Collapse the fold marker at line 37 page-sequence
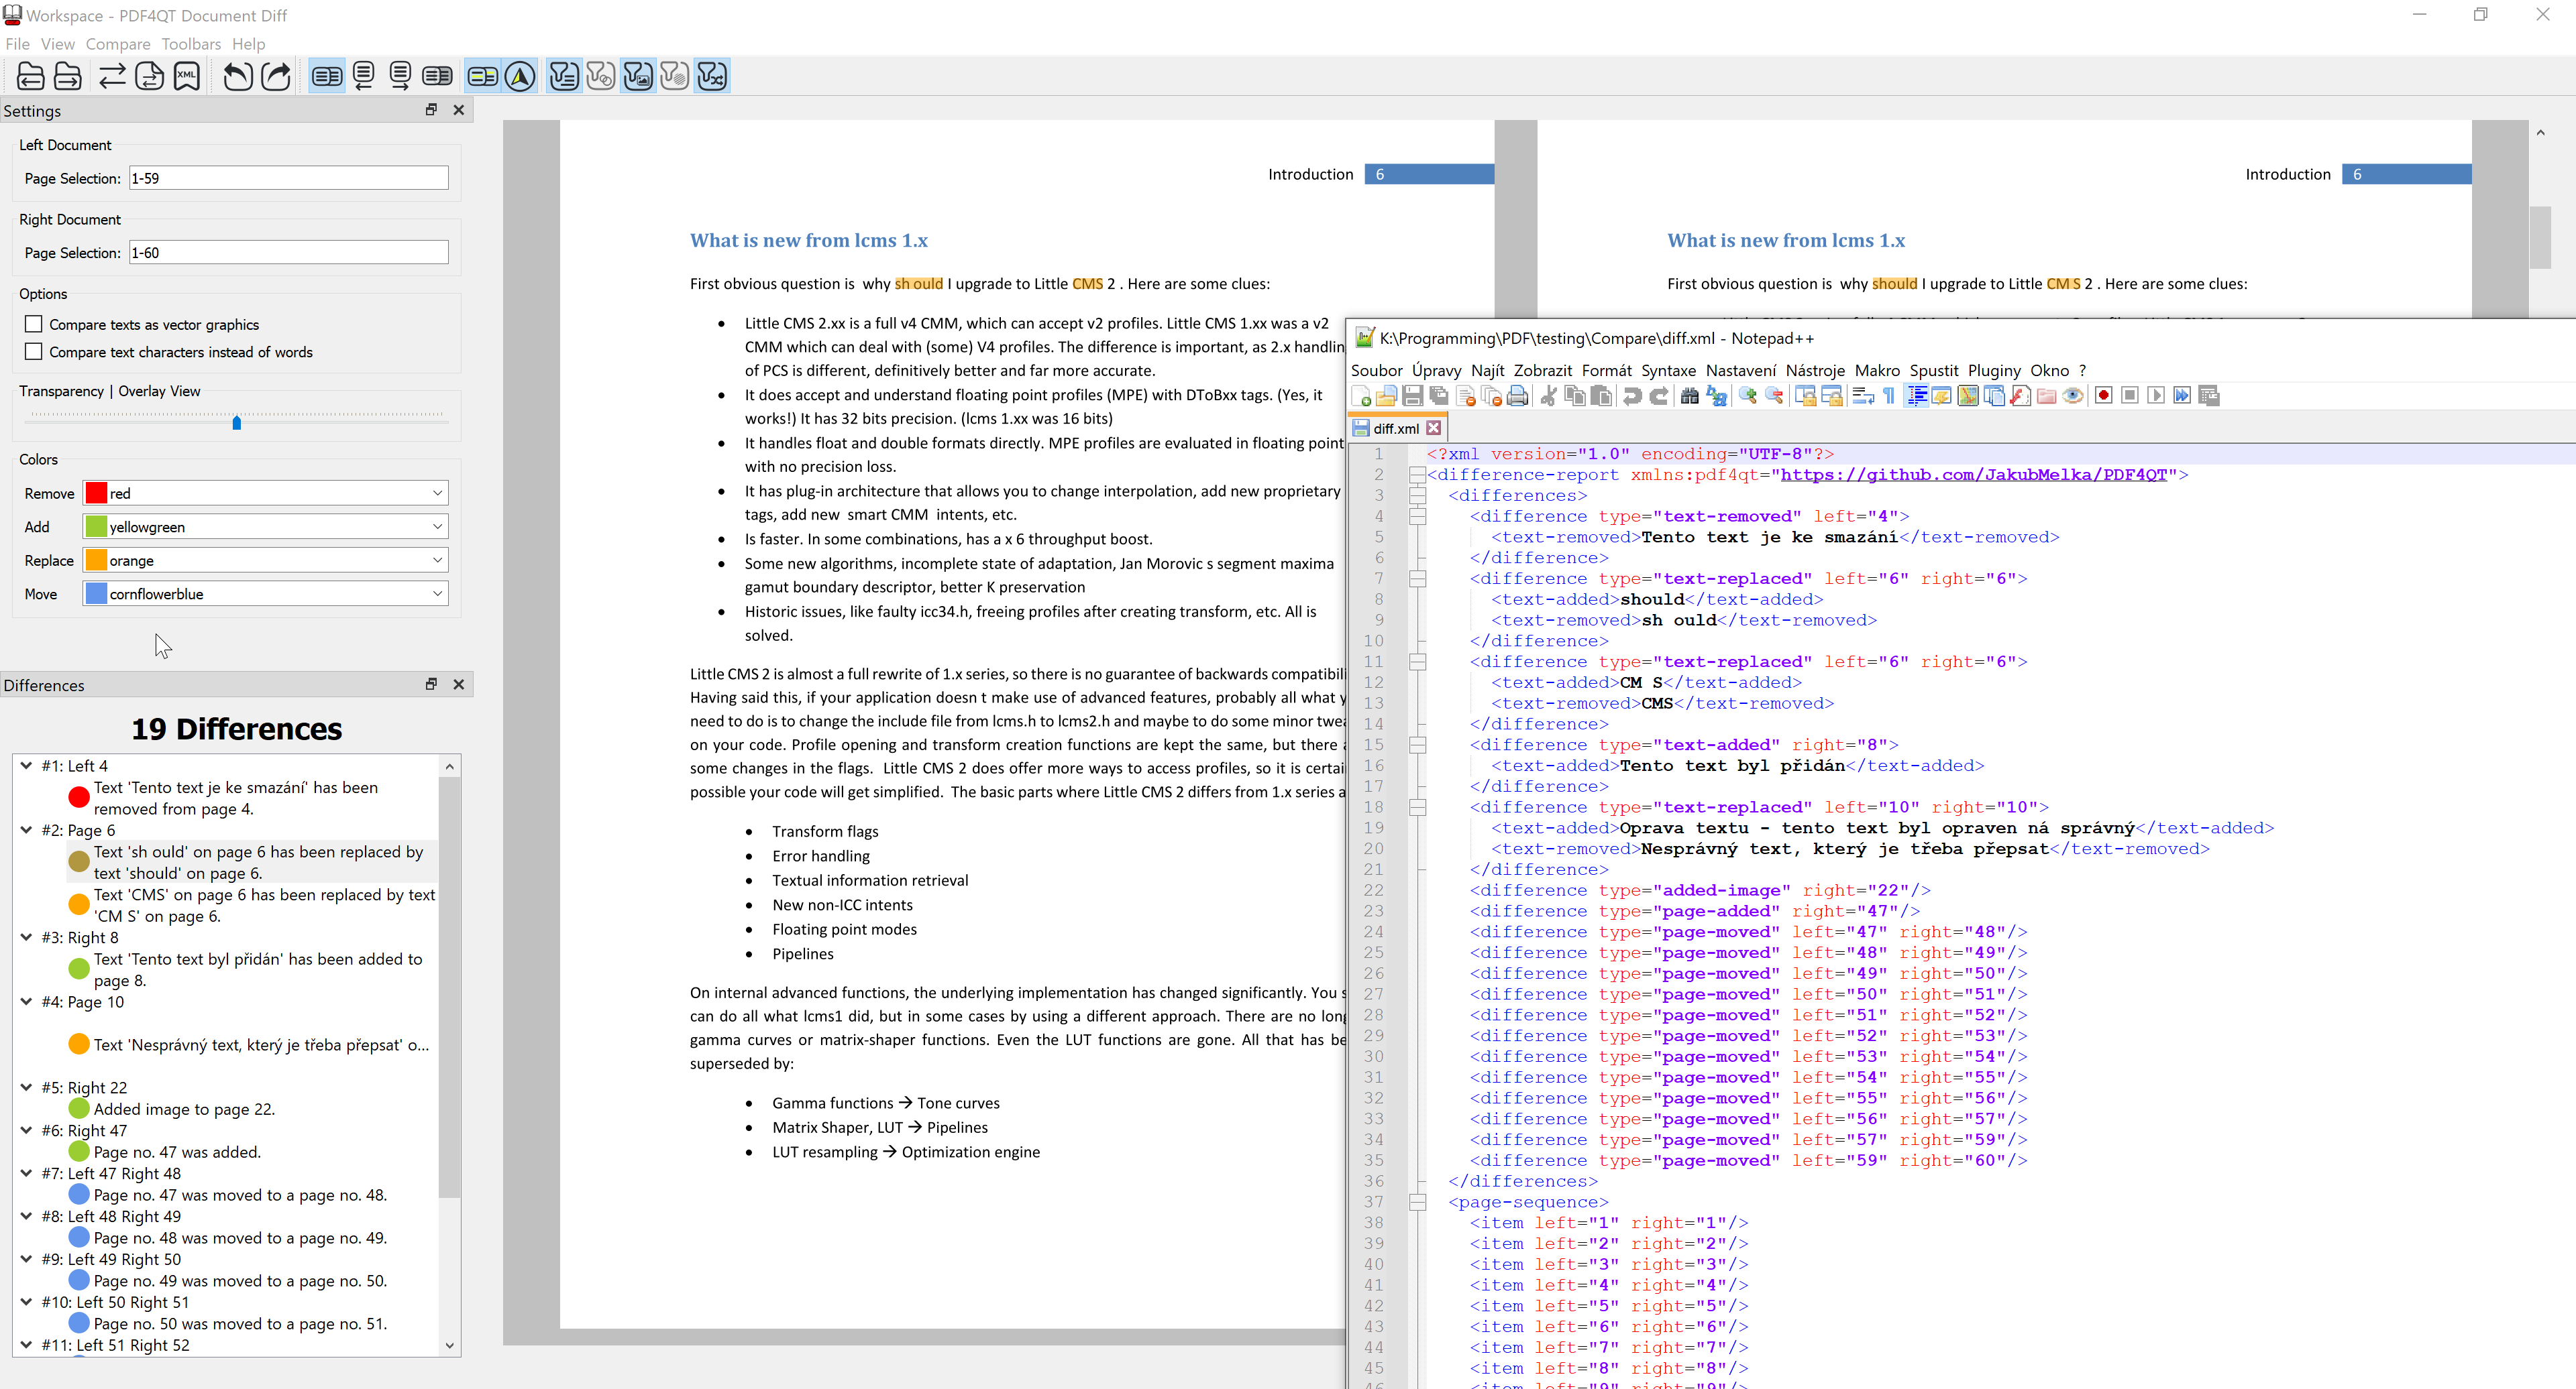The height and width of the screenshot is (1389, 2576). [1418, 1202]
